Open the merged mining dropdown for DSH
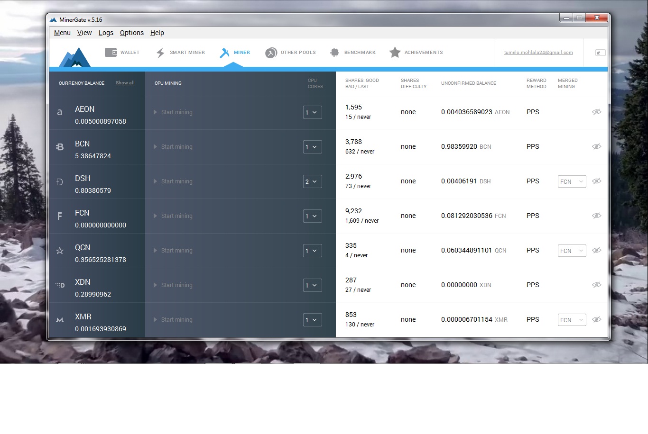Image resolution: width=648 pixels, height=434 pixels. (572, 181)
